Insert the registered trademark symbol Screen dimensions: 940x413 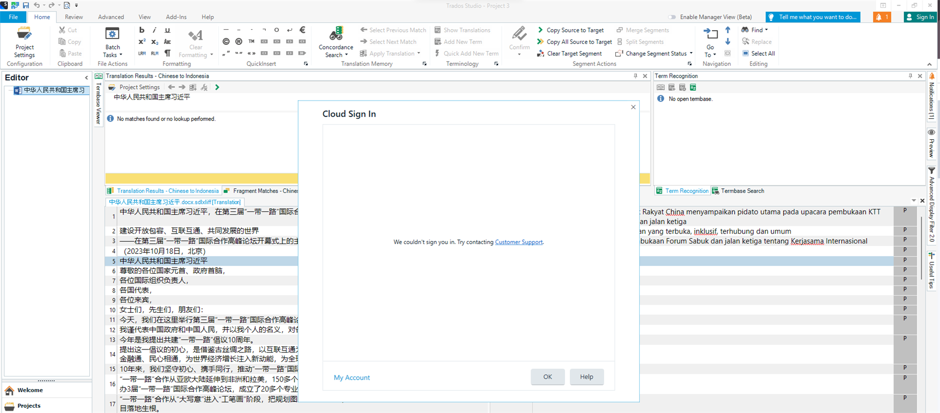tap(239, 41)
